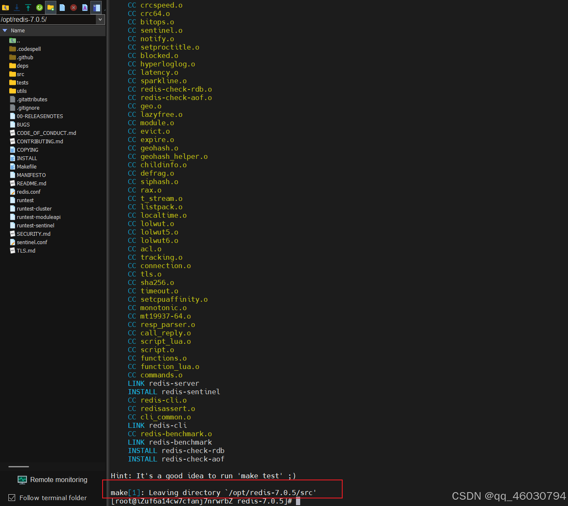Screen dimensions: 568x506
Task: Select the CODE_OF_CONDUCT.md file
Action: click(x=43, y=133)
